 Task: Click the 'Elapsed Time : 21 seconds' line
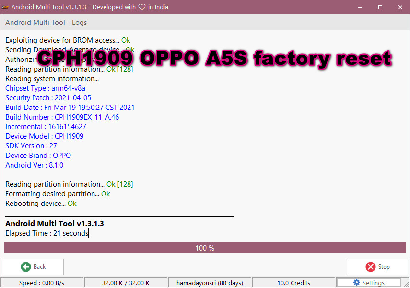47,233
